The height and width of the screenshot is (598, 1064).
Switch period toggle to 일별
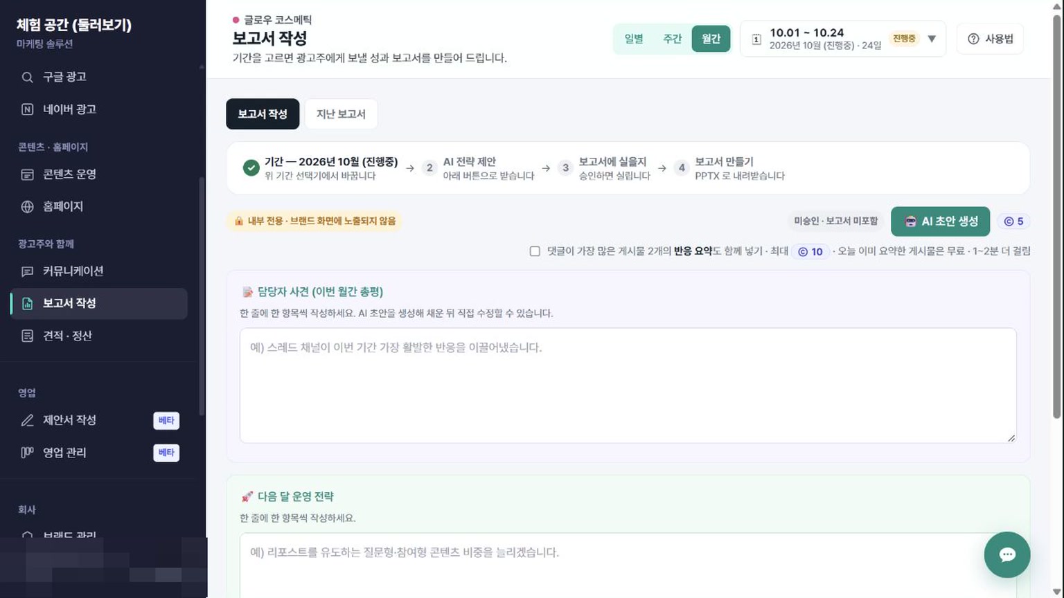point(634,39)
